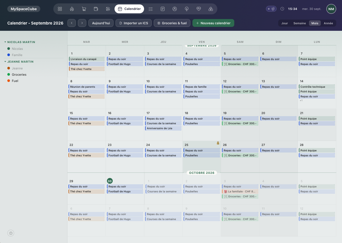Open the shopping cart section
This screenshot has height=243, width=342.
pyautogui.click(x=84, y=9)
